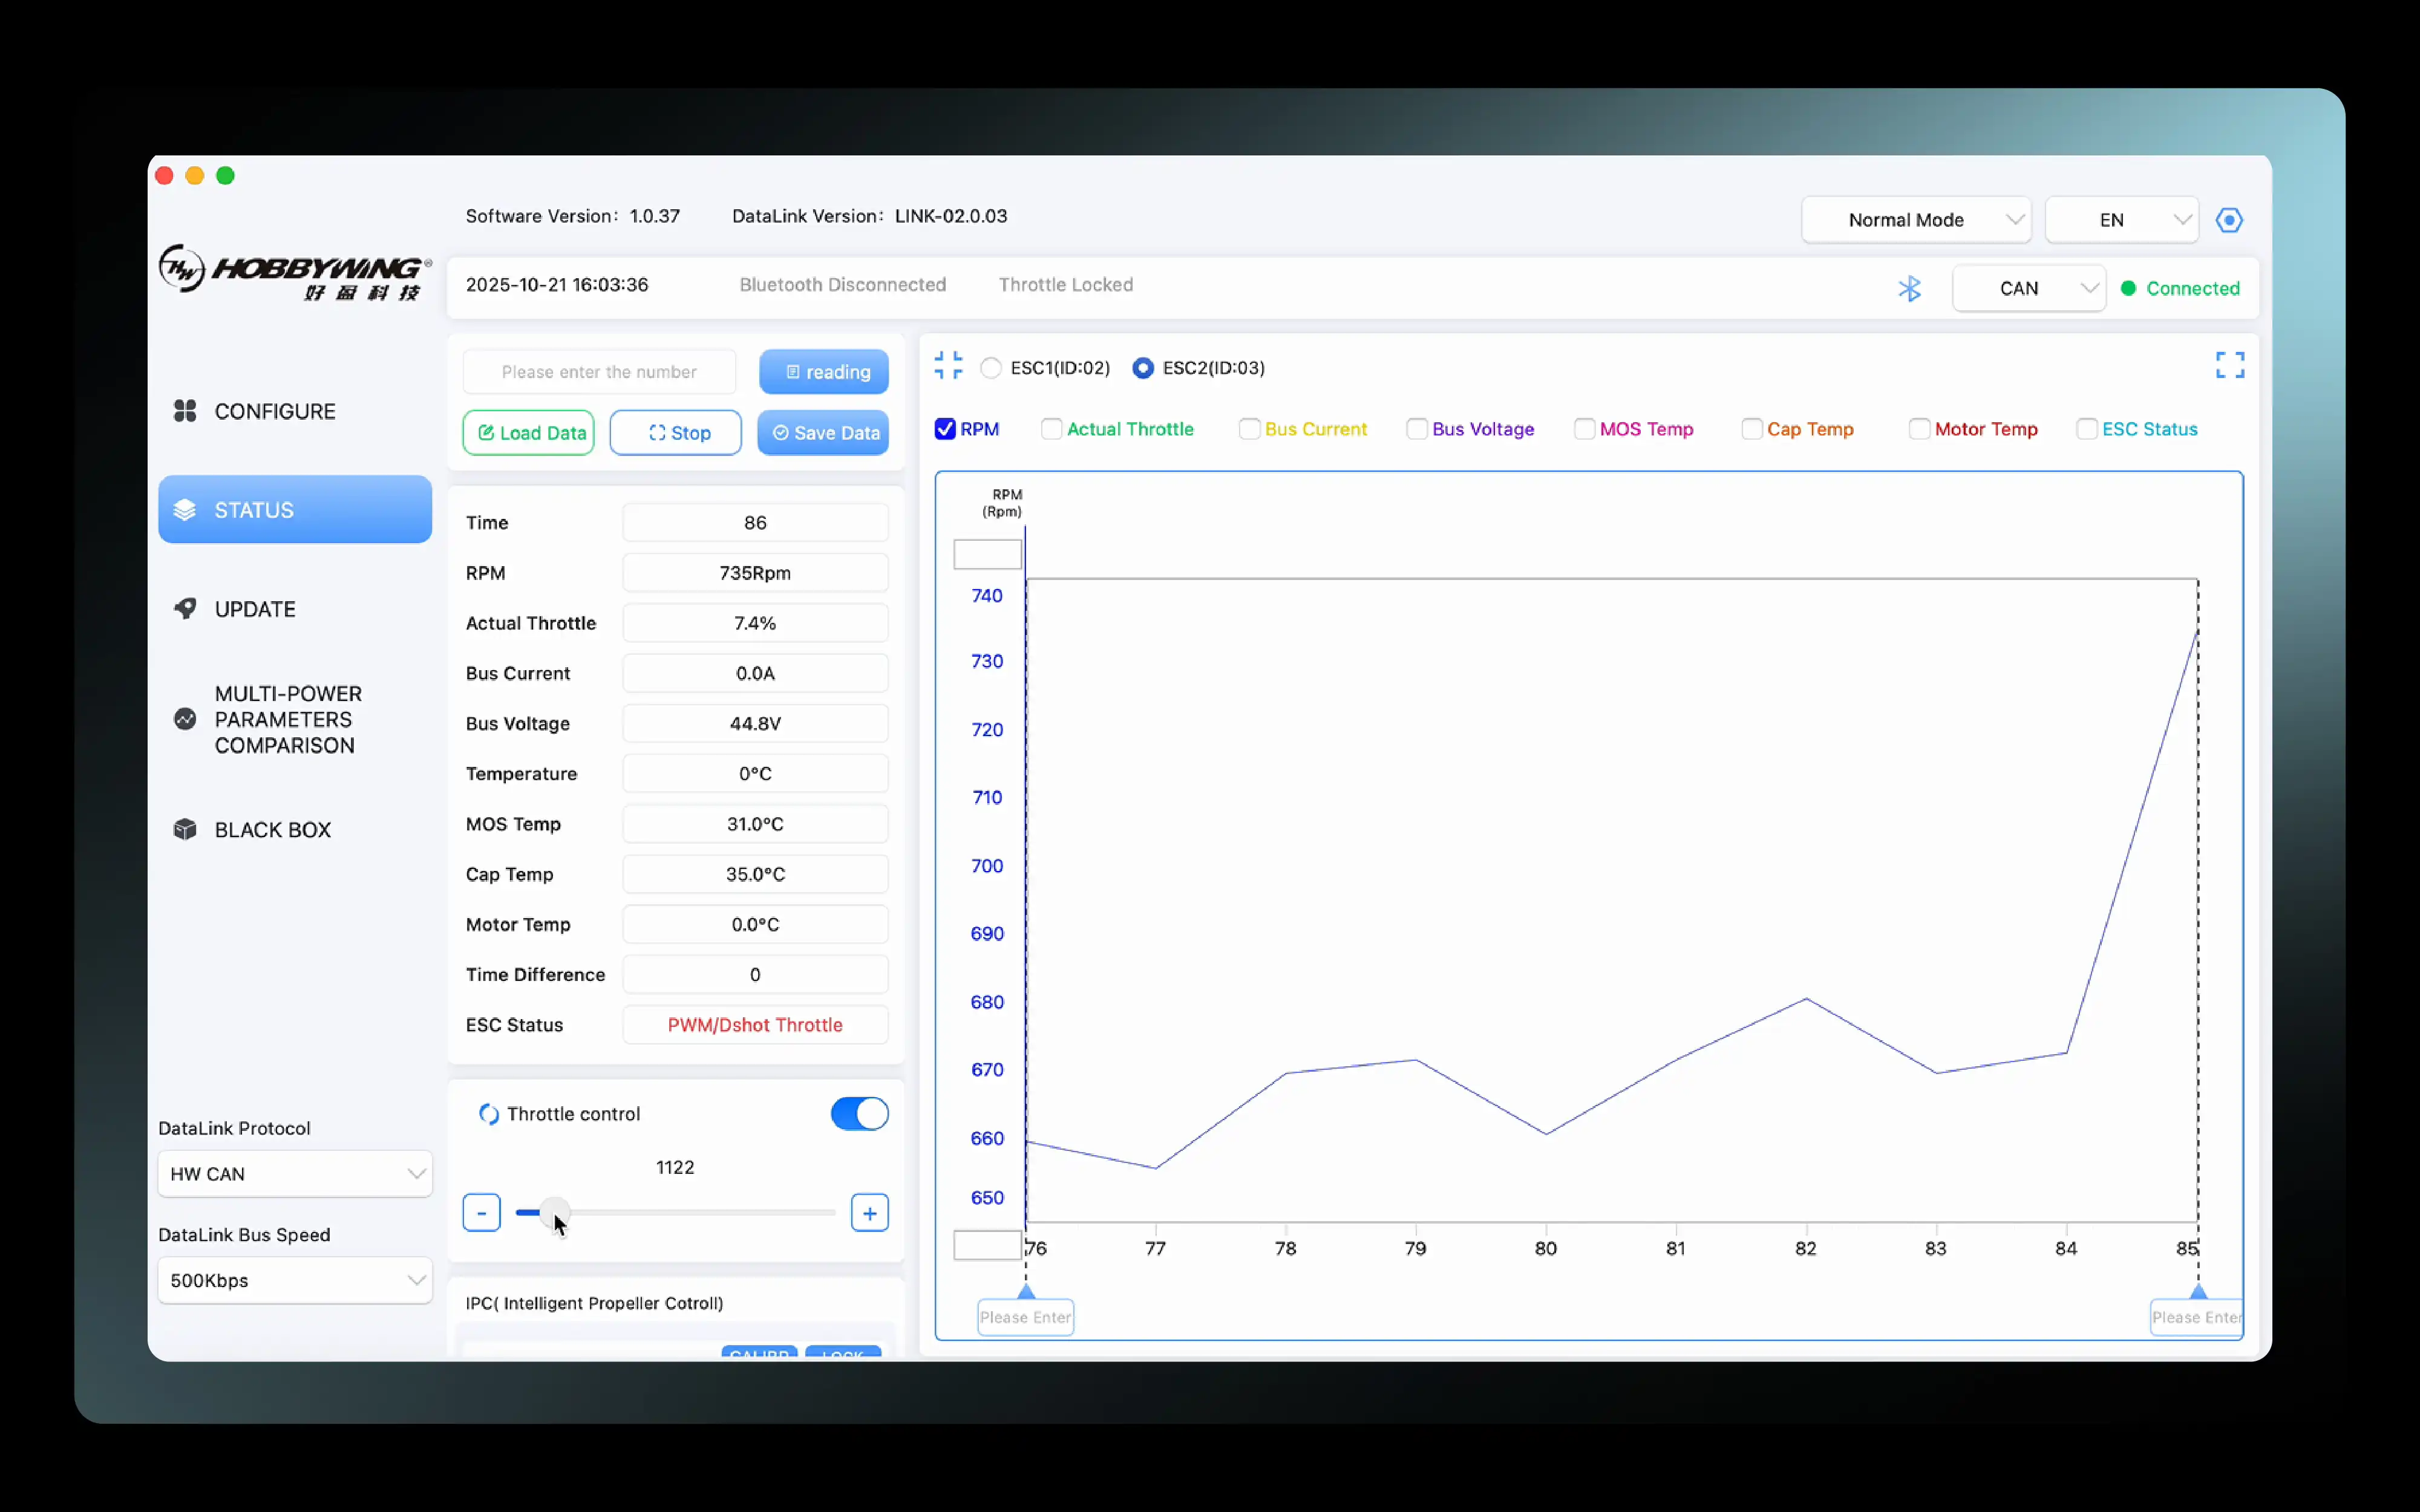
Task: Go to the UPDATE page
Action: pyautogui.click(x=295, y=609)
